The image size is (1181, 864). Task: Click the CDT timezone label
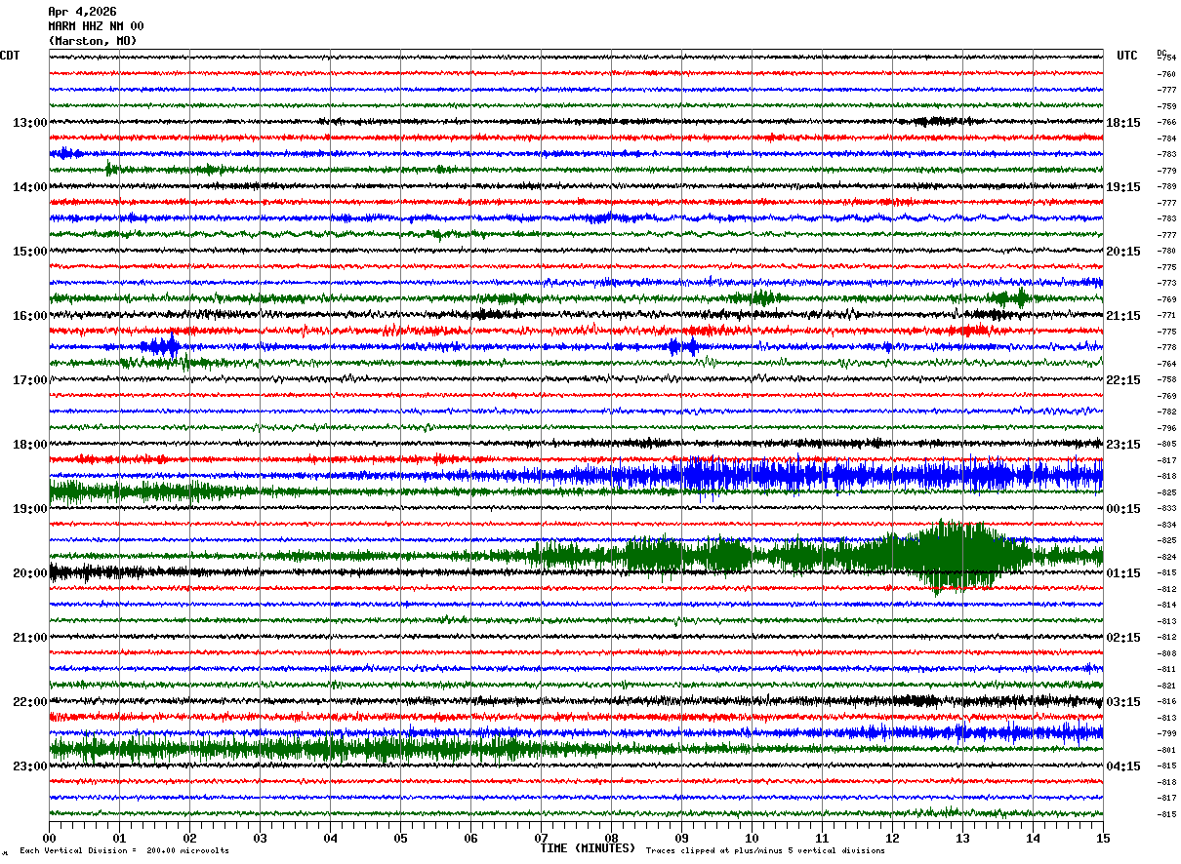point(10,56)
